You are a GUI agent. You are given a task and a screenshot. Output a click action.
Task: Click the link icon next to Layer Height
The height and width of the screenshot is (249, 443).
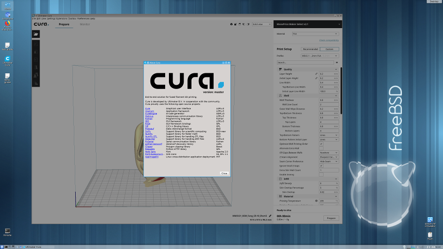click(x=316, y=74)
